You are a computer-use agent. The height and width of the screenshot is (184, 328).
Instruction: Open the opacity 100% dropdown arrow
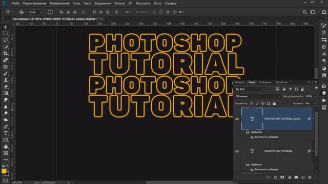[315, 96]
